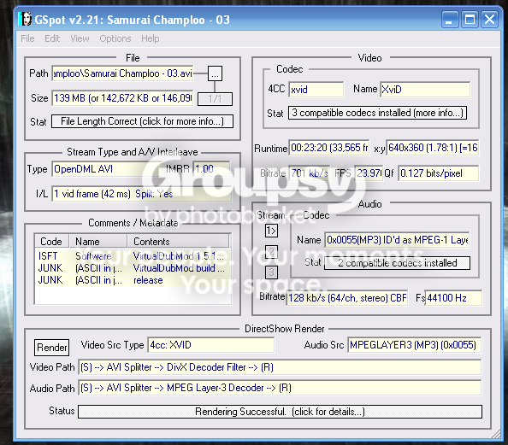
Task: Click Audio Src field MPEGLAYER3
Action: (415, 345)
